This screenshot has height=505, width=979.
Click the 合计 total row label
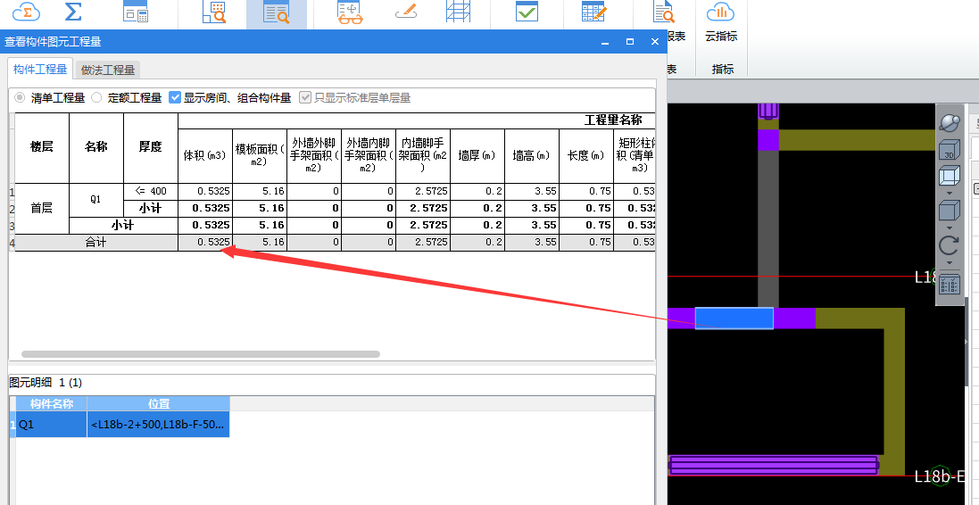(x=96, y=242)
